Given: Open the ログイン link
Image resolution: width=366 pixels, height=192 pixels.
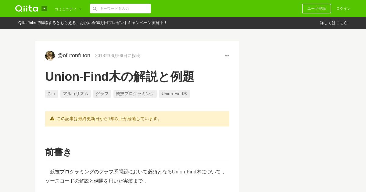Looking at the screenshot, I should [343, 9].
